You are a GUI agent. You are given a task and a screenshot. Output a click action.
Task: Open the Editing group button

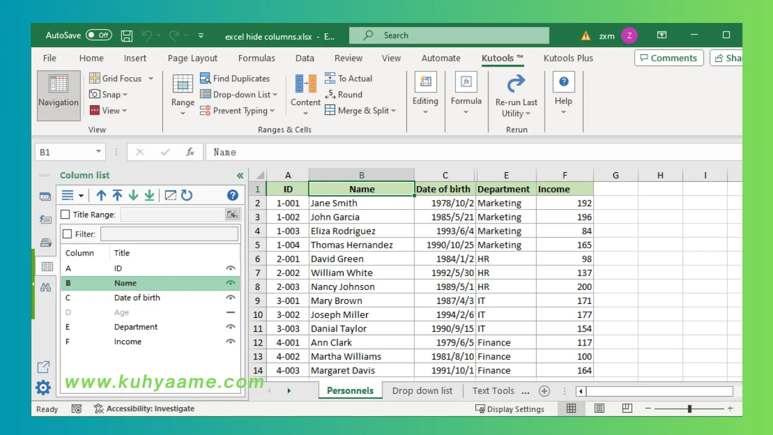pyautogui.click(x=425, y=94)
